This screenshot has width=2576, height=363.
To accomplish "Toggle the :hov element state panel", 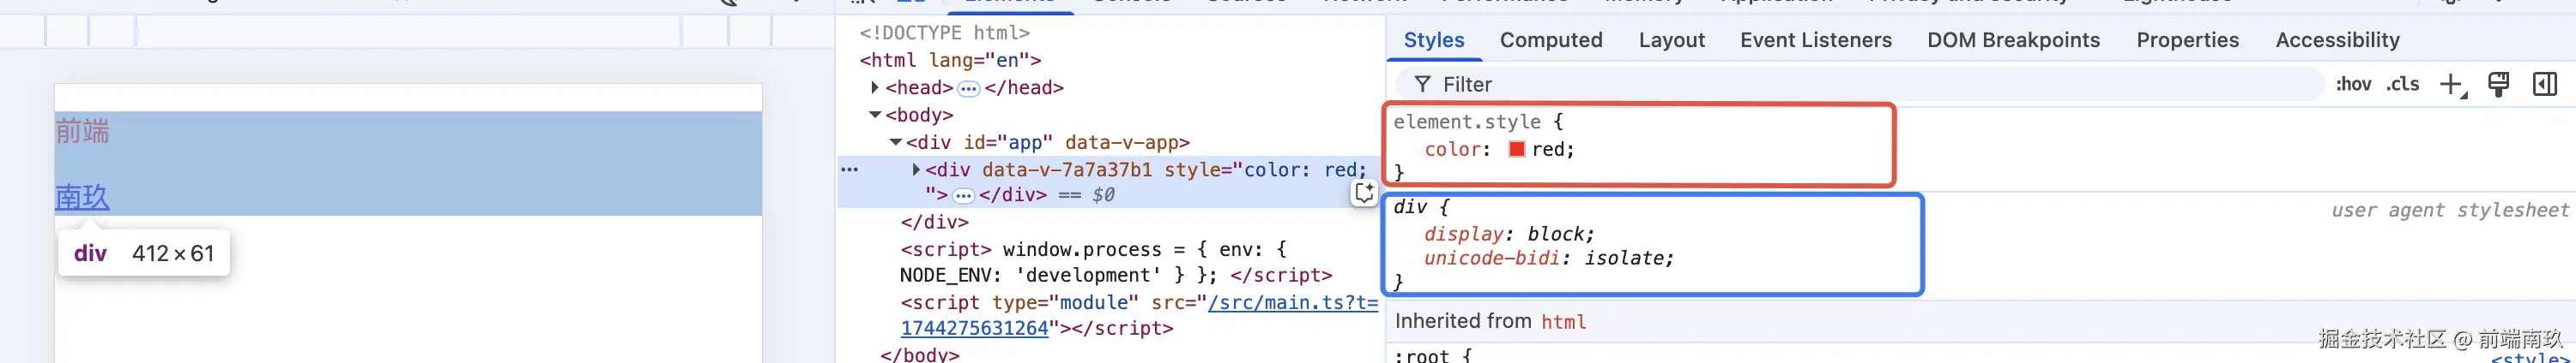I will [2353, 85].
